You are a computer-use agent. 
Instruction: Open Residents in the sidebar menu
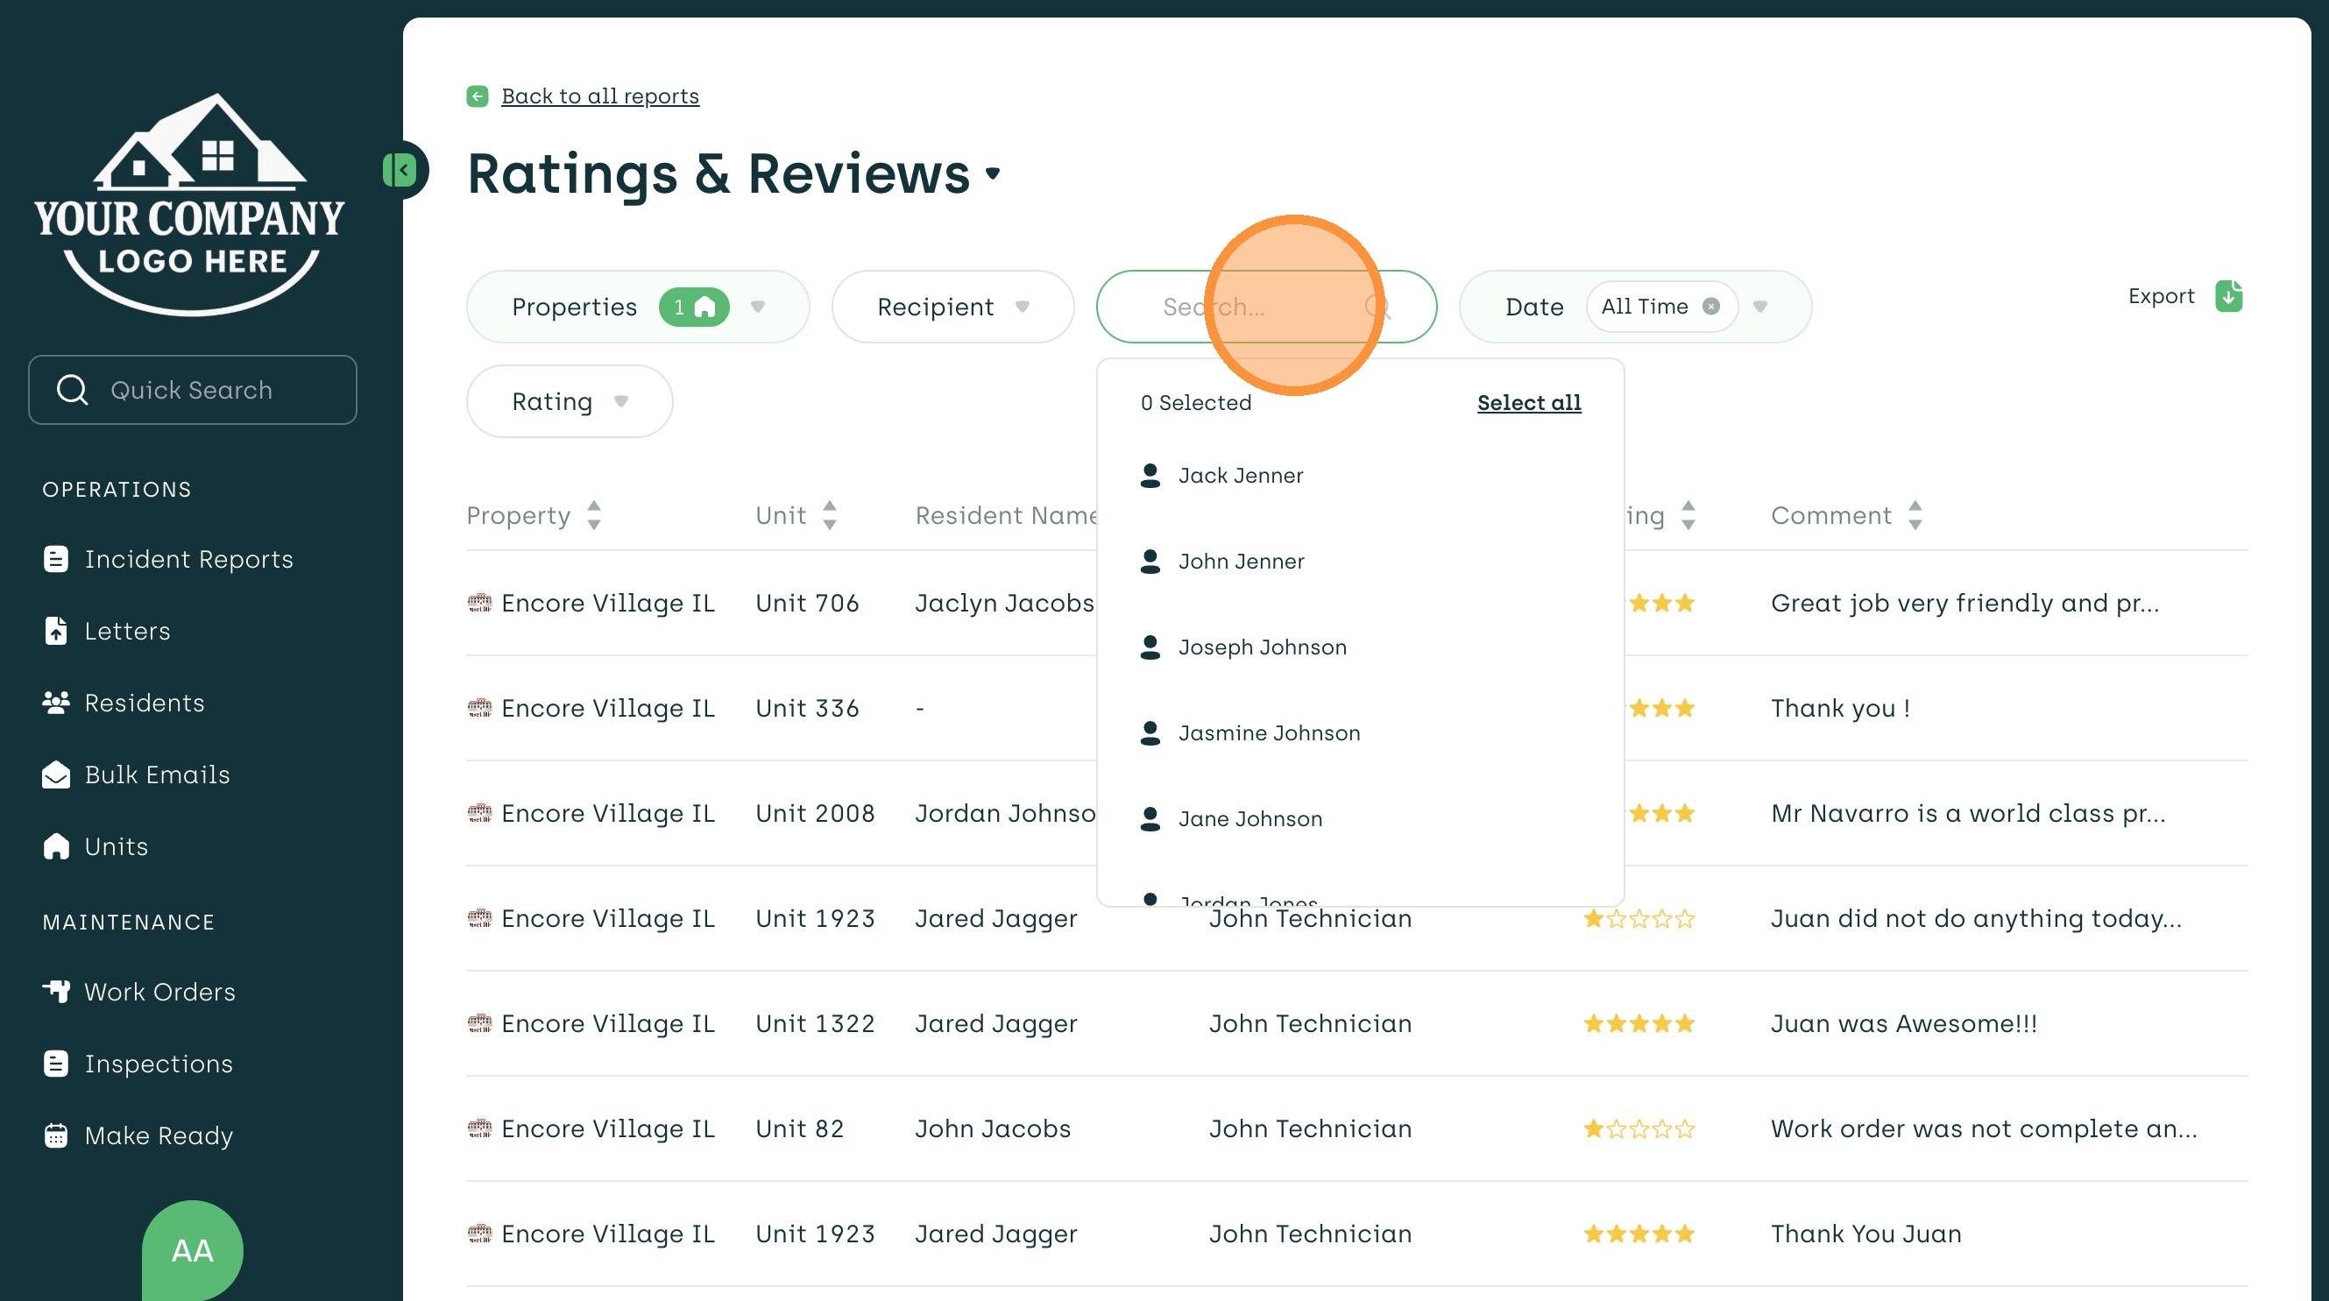144,703
